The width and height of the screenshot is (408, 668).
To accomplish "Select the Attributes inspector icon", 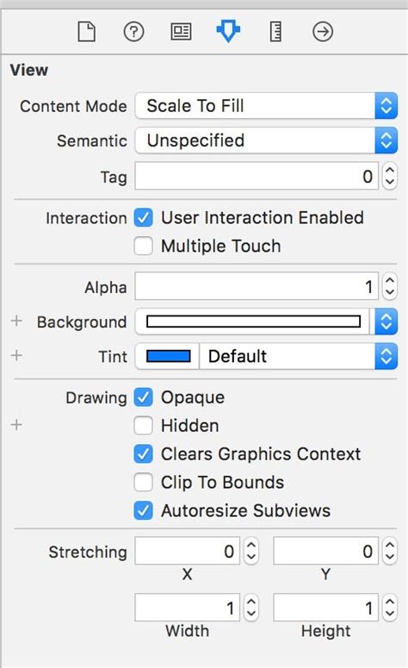I will pyautogui.click(x=228, y=32).
